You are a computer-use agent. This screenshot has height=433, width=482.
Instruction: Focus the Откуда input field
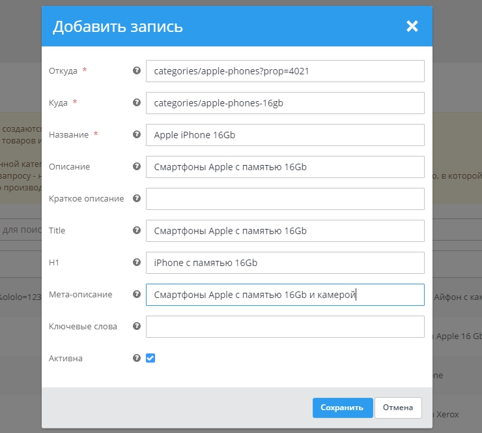(x=285, y=71)
